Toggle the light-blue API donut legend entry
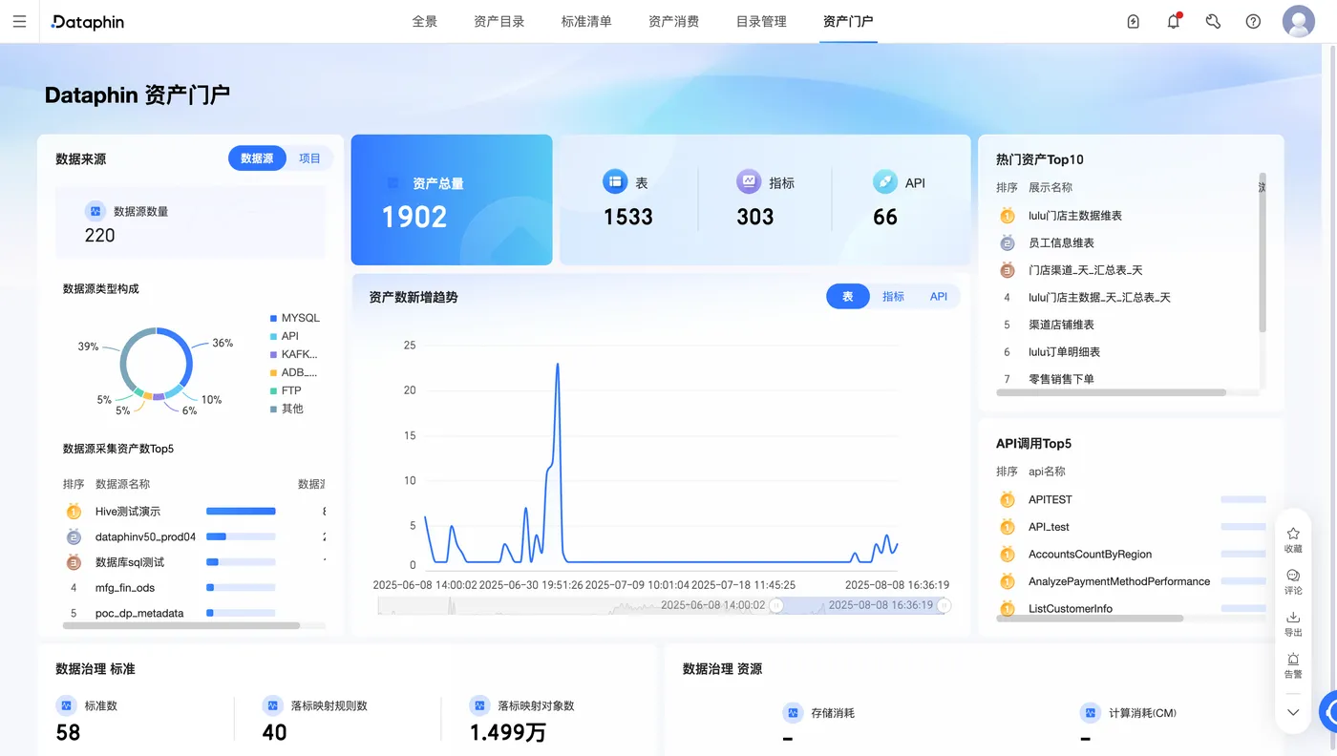 coord(285,336)
